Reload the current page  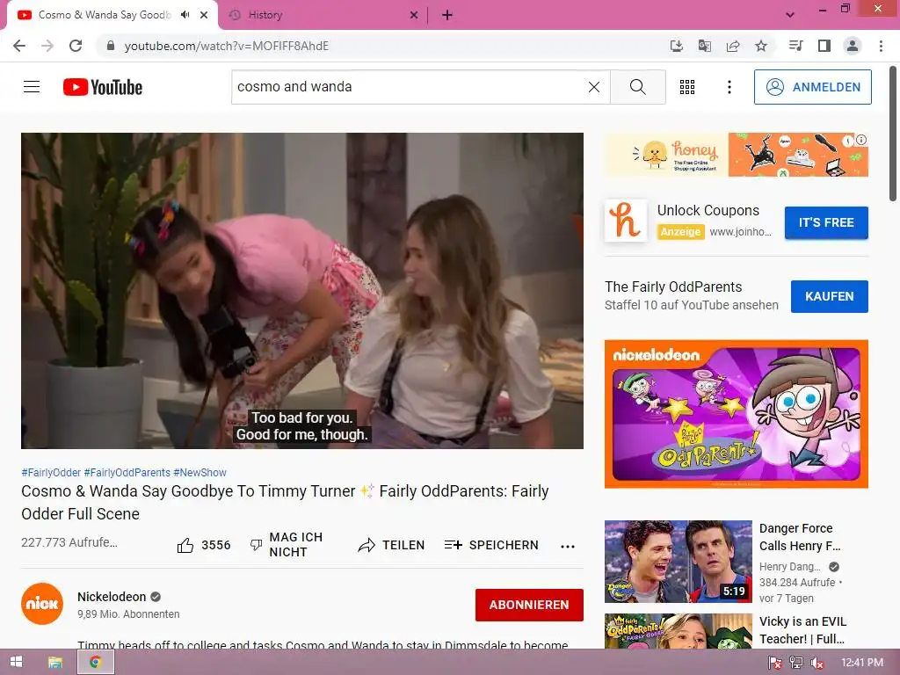76,46
